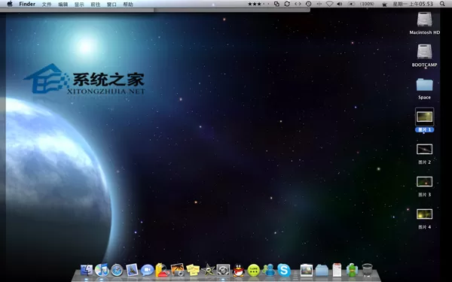The image size is (452, 282).
Task: Launch iTunes from the Dock
Action: [x=102, y=270]
